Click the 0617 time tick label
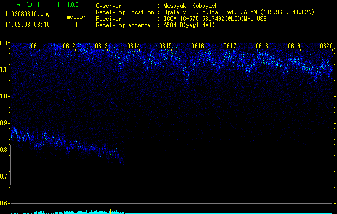 (230, 46)
